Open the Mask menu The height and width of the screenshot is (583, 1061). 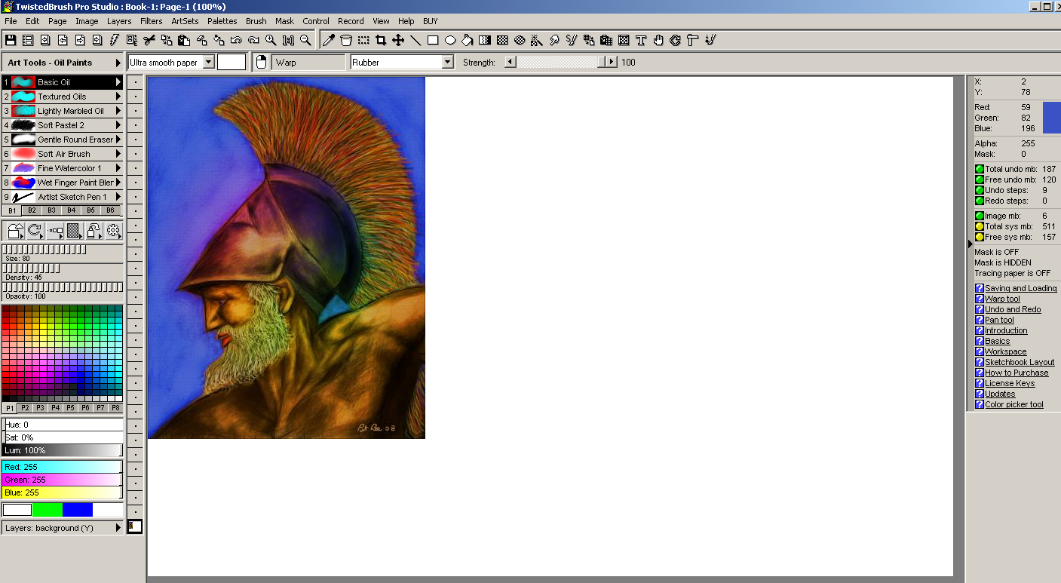pyautogui.click(x=284, y=21)
